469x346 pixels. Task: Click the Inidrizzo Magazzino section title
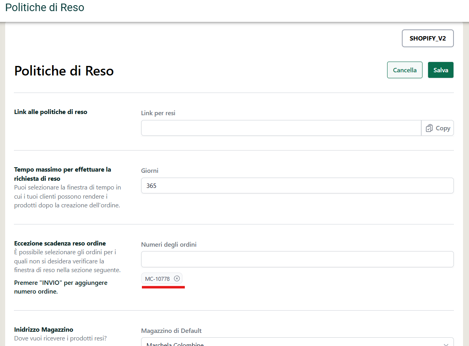[x=44, y=329]
